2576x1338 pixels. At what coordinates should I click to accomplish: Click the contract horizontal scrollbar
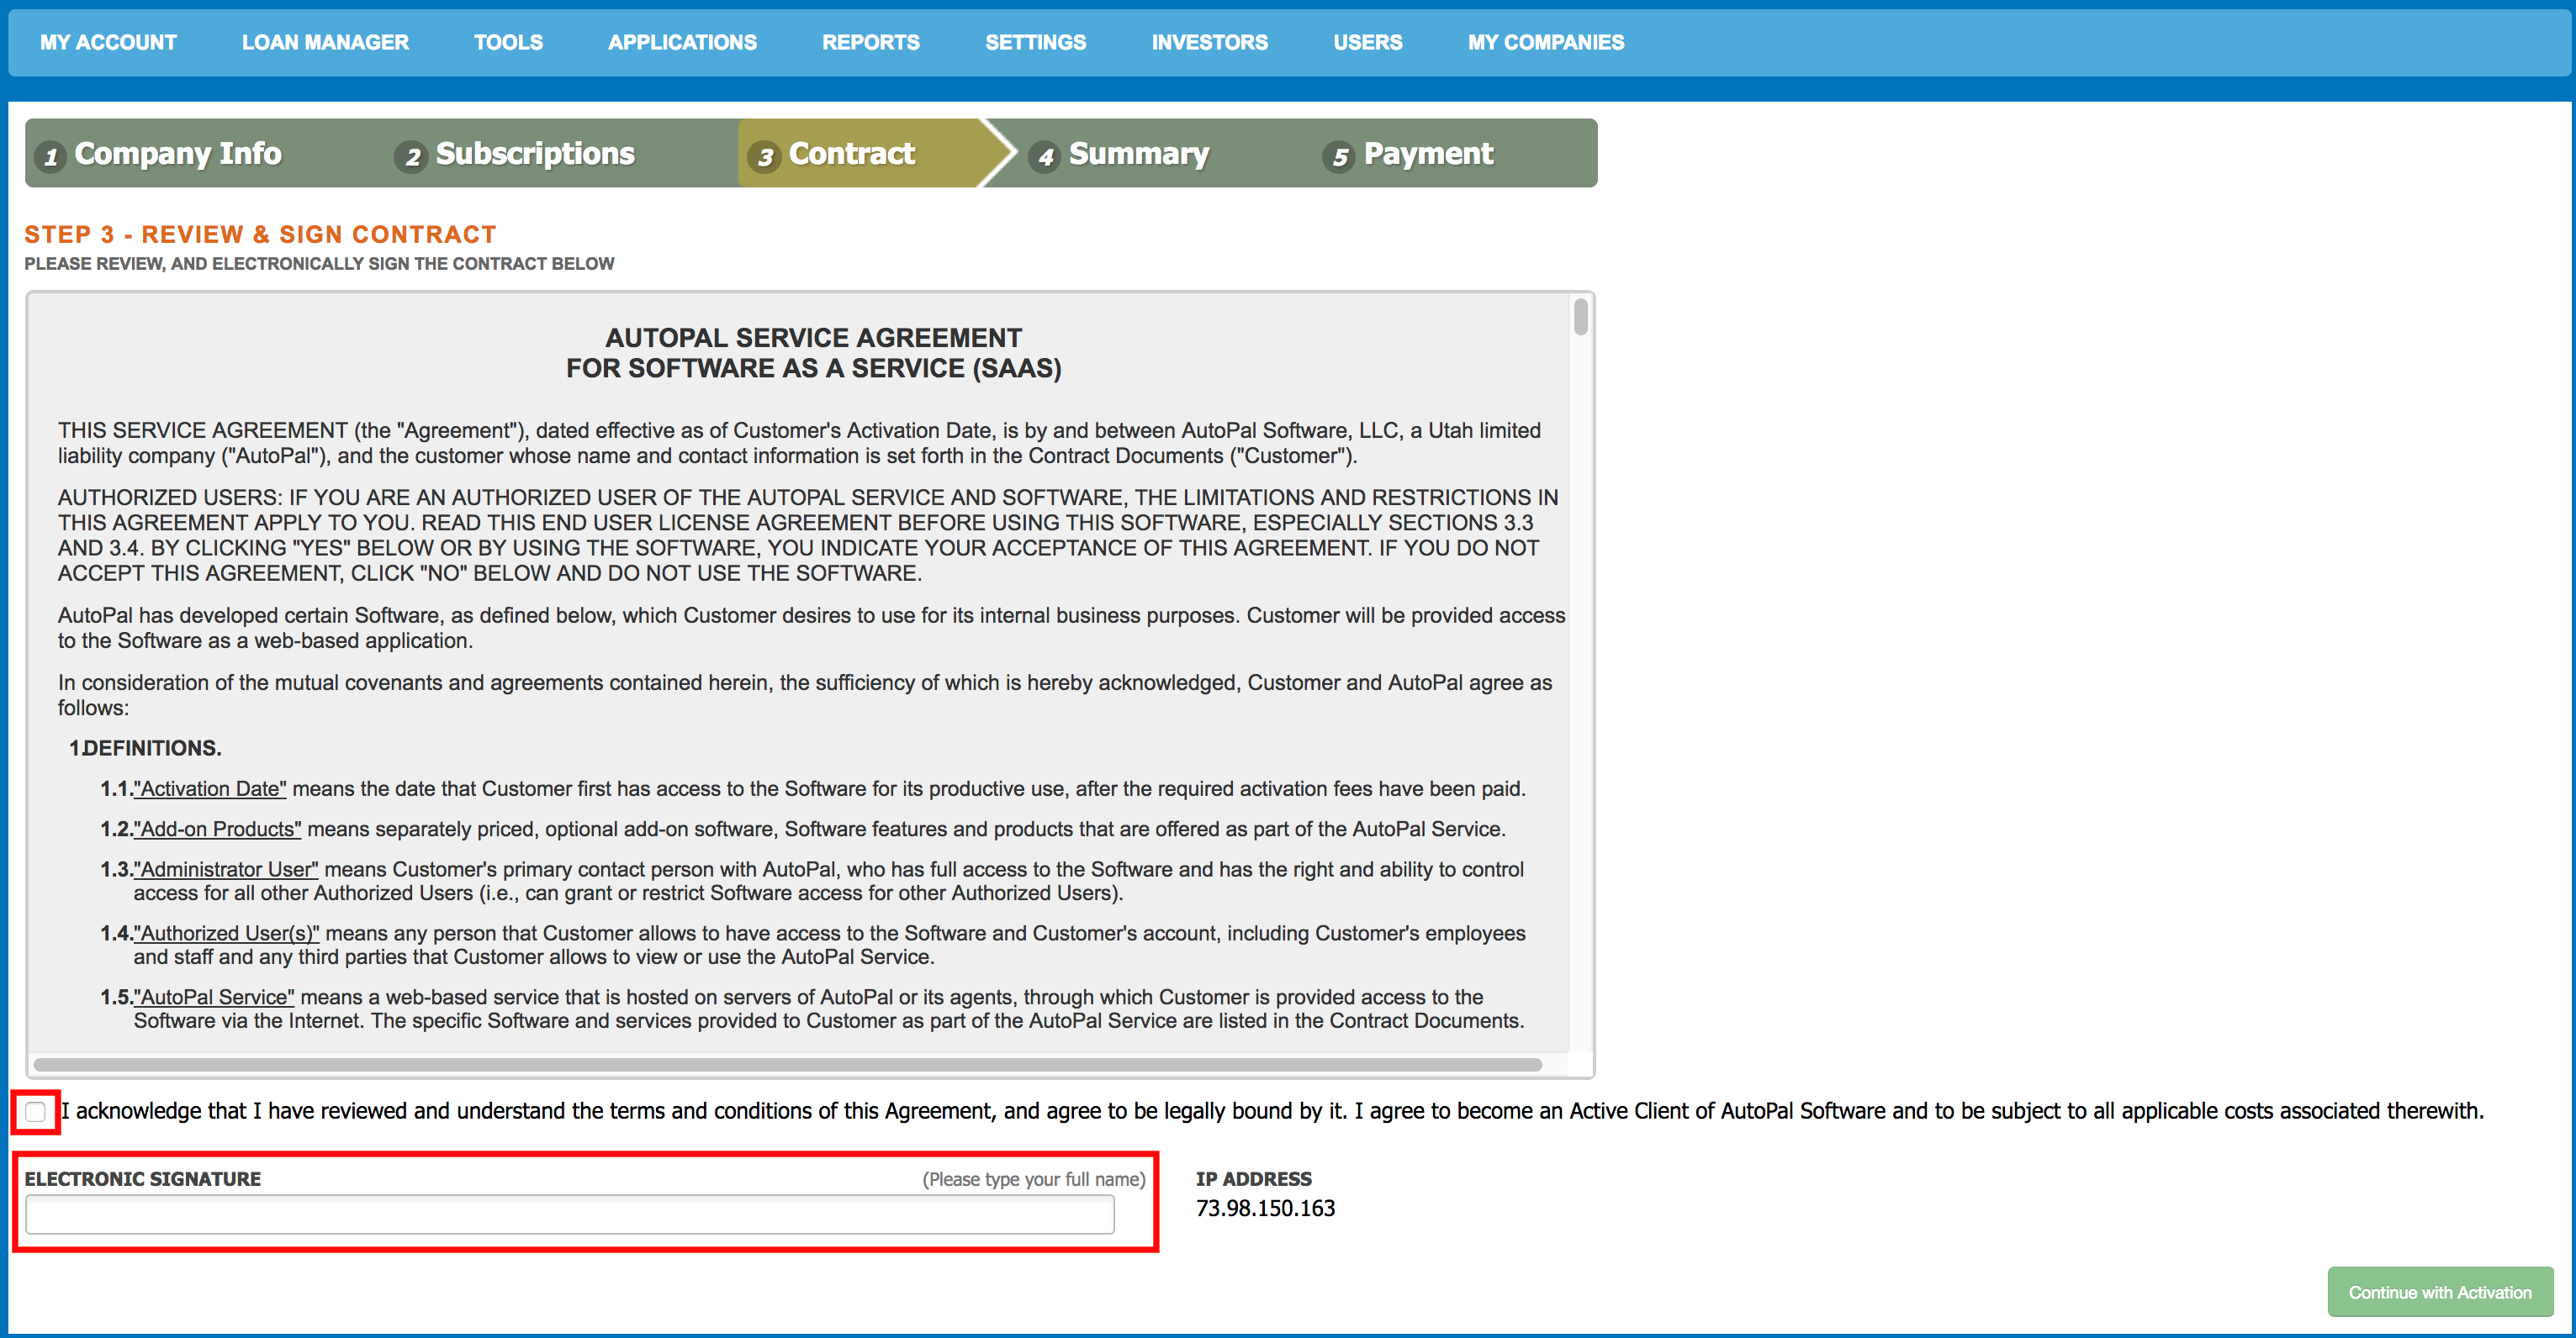tap(788, 1065)
